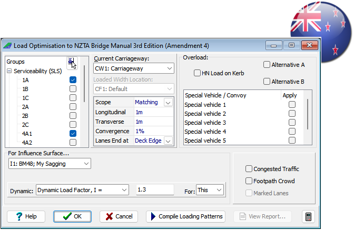The height and width of the screenshot is (230, 354).
Task: Click the dynamic factor 1.3 field
Action: pos(155,189)
